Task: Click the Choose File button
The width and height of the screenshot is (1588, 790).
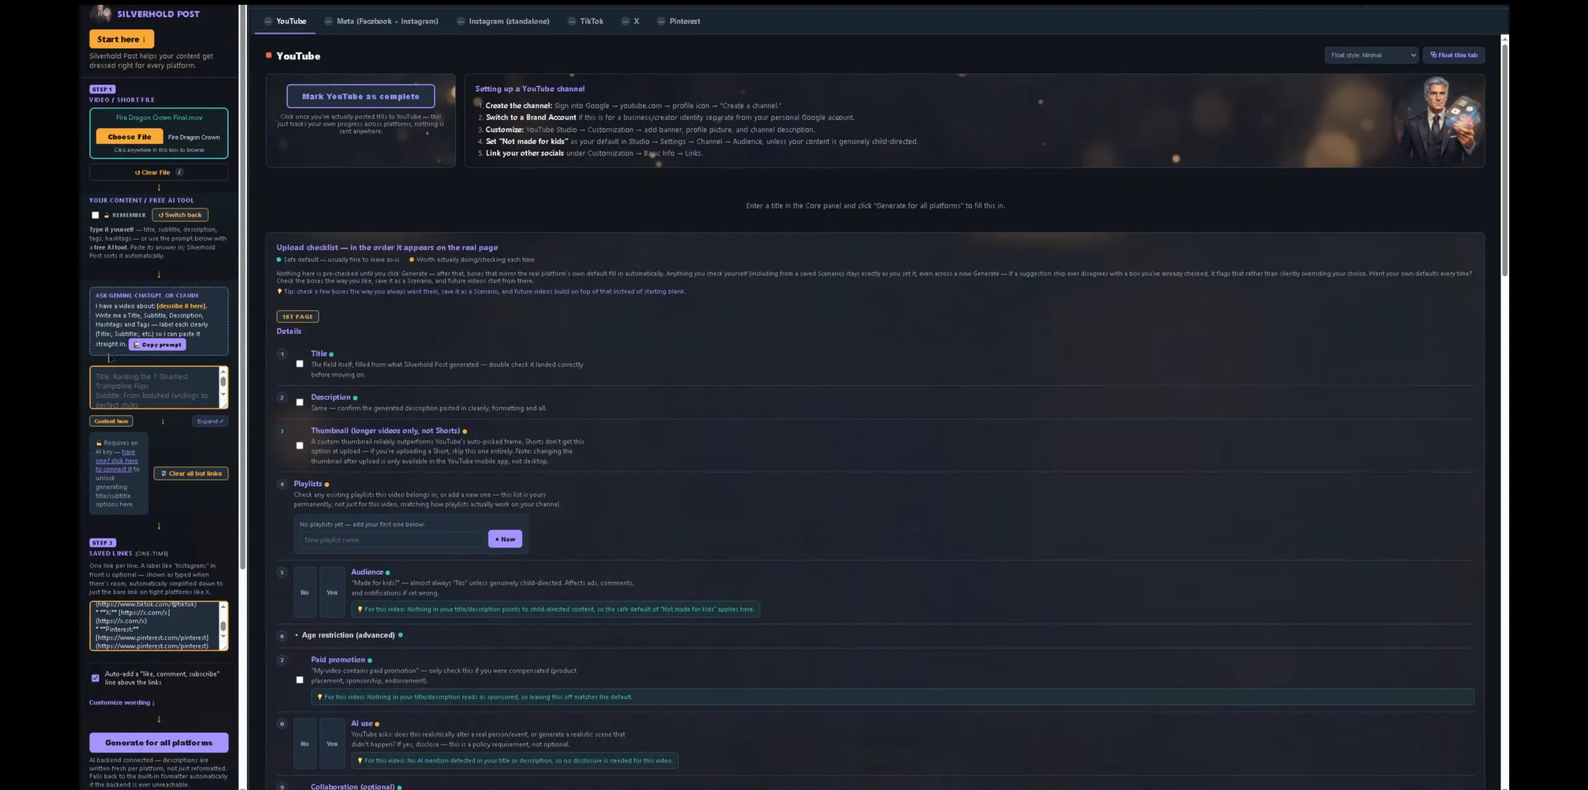Action: 129,137
